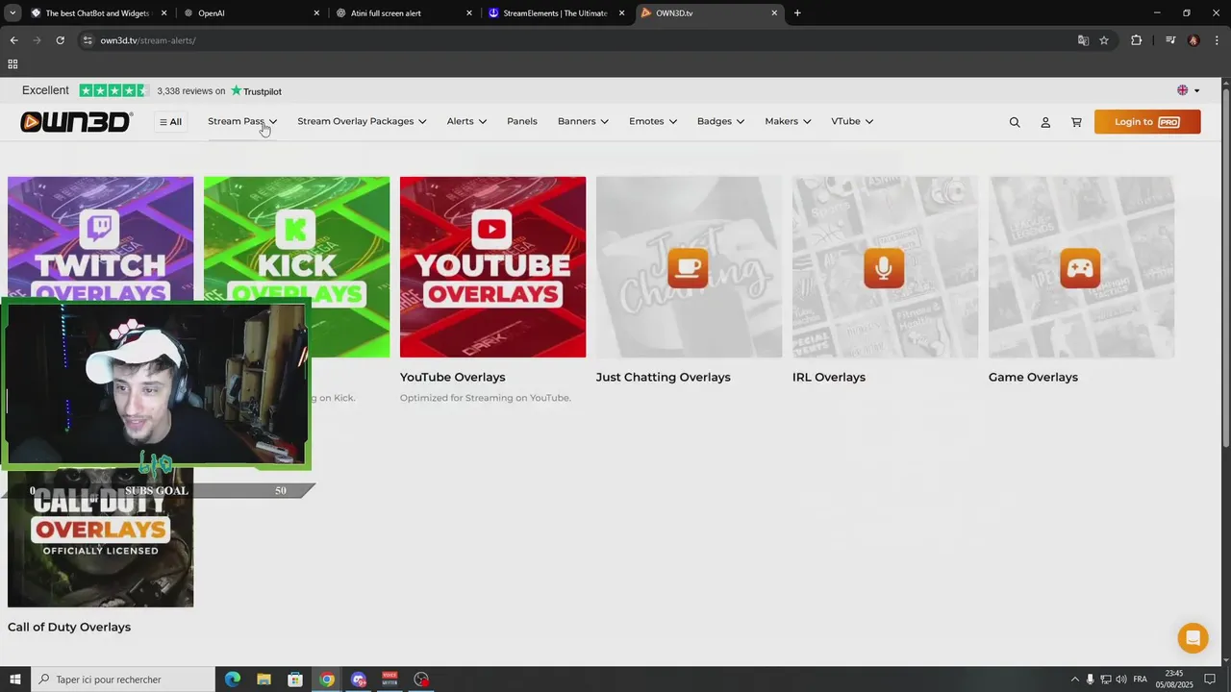Expand the Alerts dropdown
Screen dimensions: 1231x692
pos(466,121)
